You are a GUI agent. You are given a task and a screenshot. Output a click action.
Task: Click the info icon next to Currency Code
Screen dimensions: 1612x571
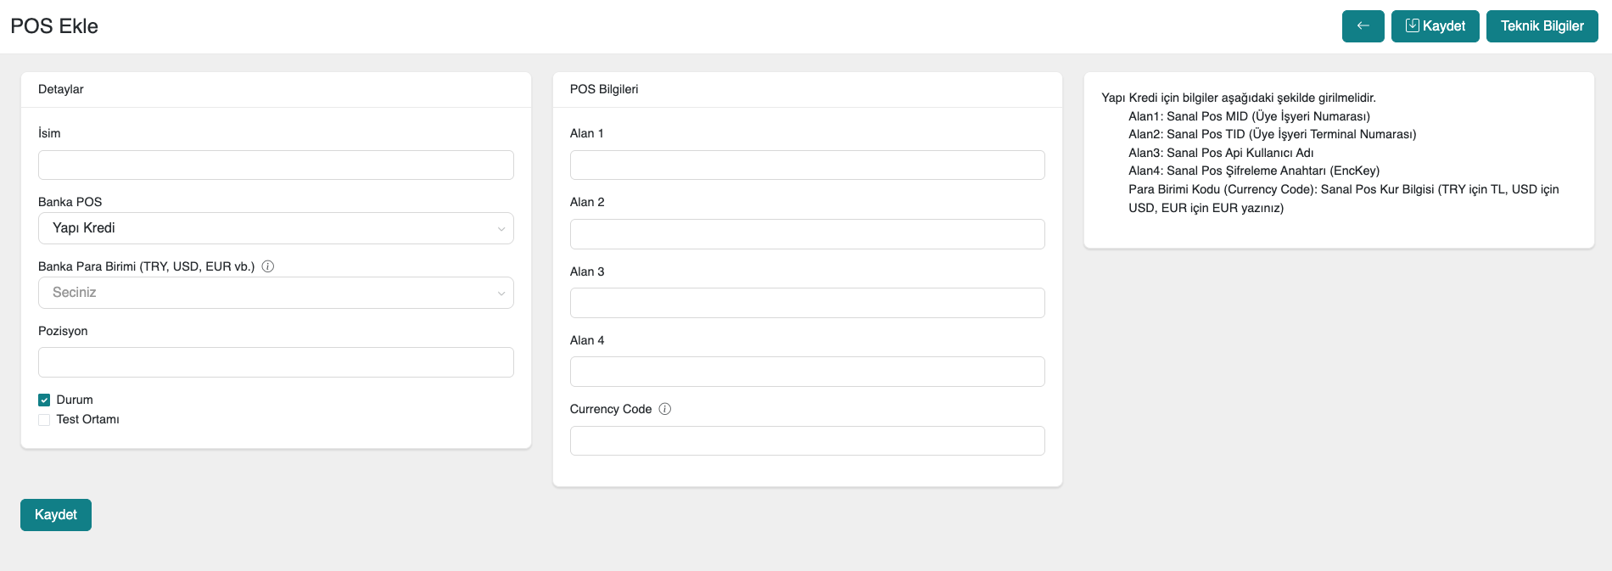(x=665, y=409)
